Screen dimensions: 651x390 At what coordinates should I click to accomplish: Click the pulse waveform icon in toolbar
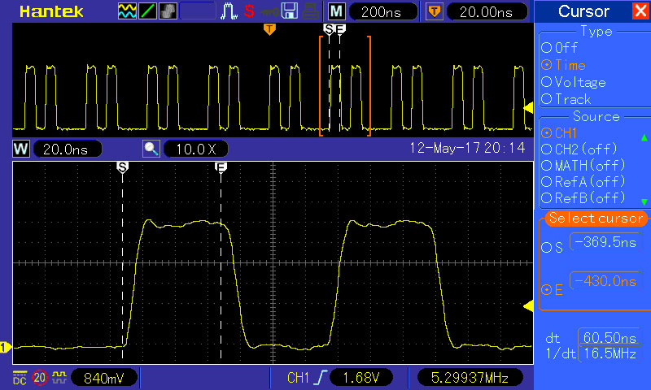[229, 11]
